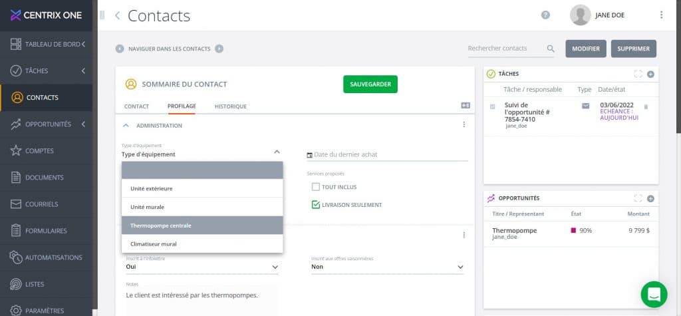Viewport: 681px width, 316px height.
Task: Mark the opportunity follow-up task as done
Action: [492, 106]
